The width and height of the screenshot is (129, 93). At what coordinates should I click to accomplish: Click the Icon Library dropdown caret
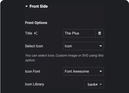[101, 84]
